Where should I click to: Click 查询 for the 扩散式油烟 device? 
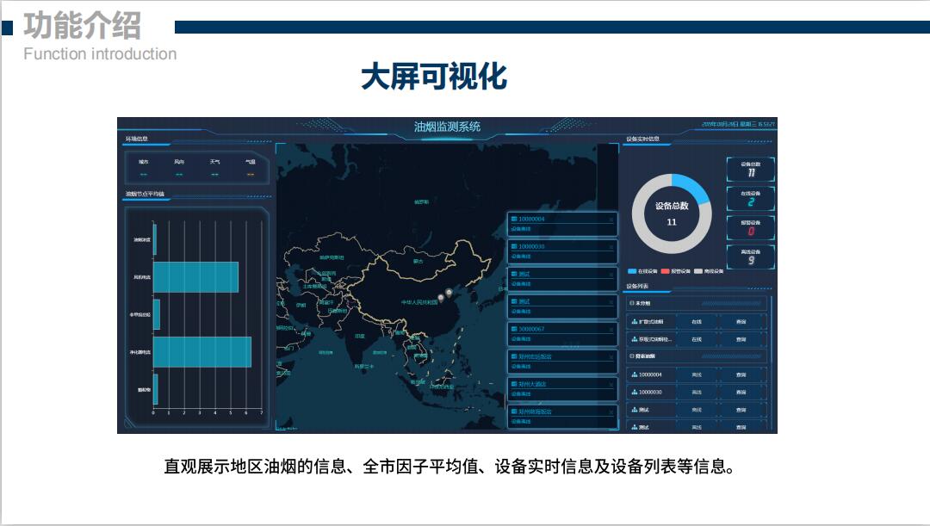(x=741, y=321)
